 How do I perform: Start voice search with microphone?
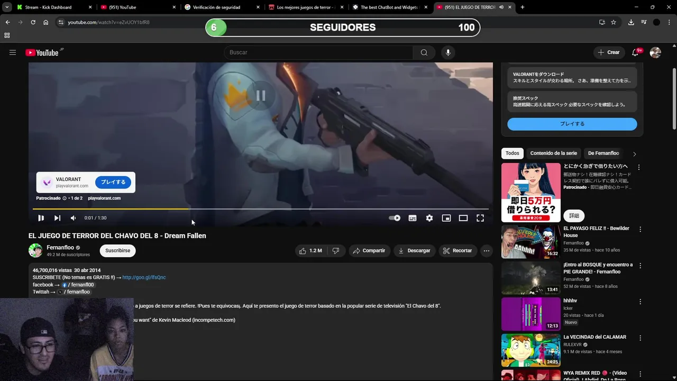448,52
